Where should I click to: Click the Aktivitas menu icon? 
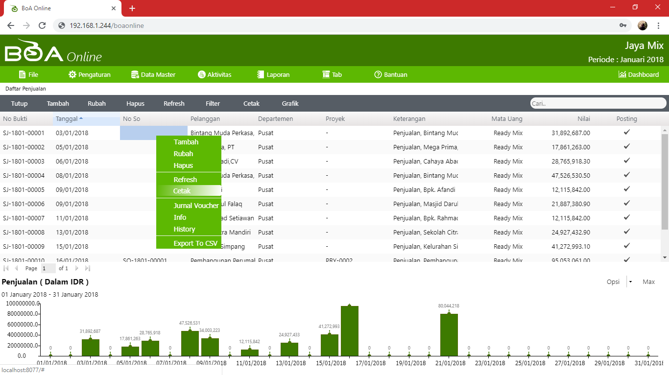[201, 74]
